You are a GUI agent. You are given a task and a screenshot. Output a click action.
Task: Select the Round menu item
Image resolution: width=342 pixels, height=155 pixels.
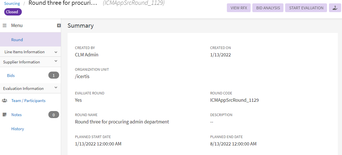coord(17,40)
